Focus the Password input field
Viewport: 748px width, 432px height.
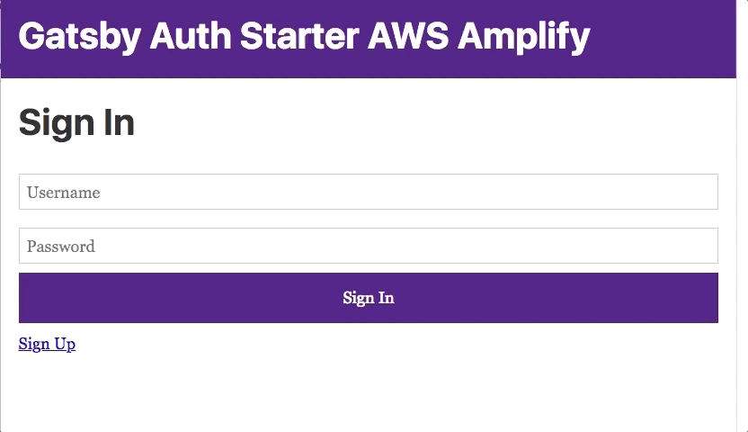[x=369, y=246]
